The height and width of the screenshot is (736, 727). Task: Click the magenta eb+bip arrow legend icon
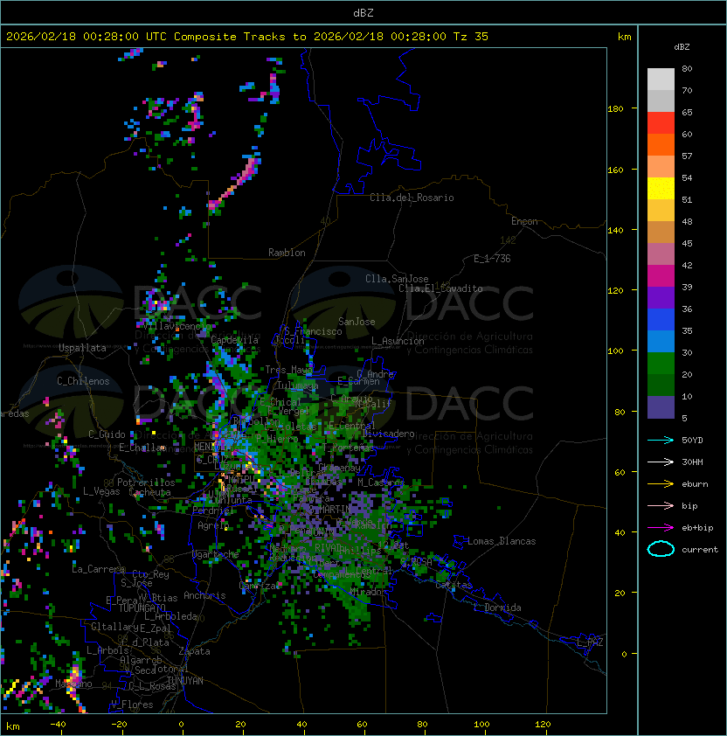point(661,528)
